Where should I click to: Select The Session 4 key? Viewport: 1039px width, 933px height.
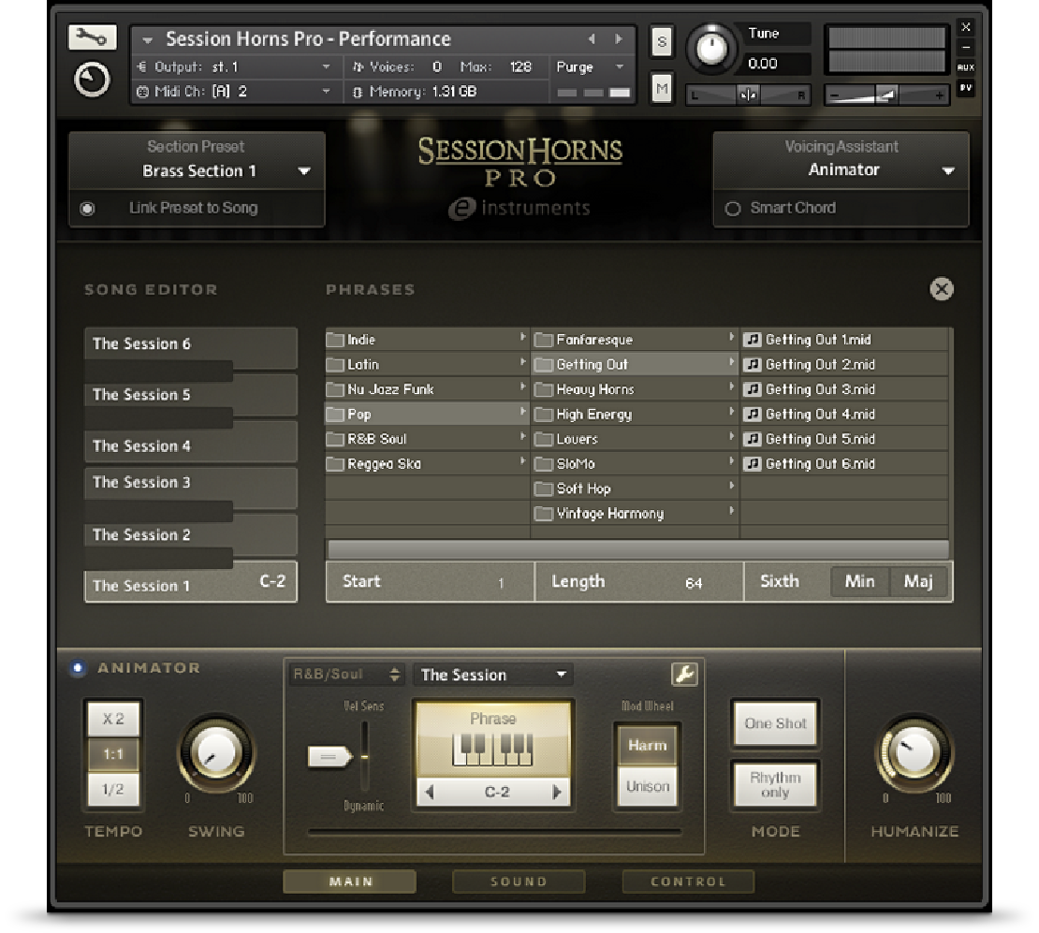(x=191, y=446)
